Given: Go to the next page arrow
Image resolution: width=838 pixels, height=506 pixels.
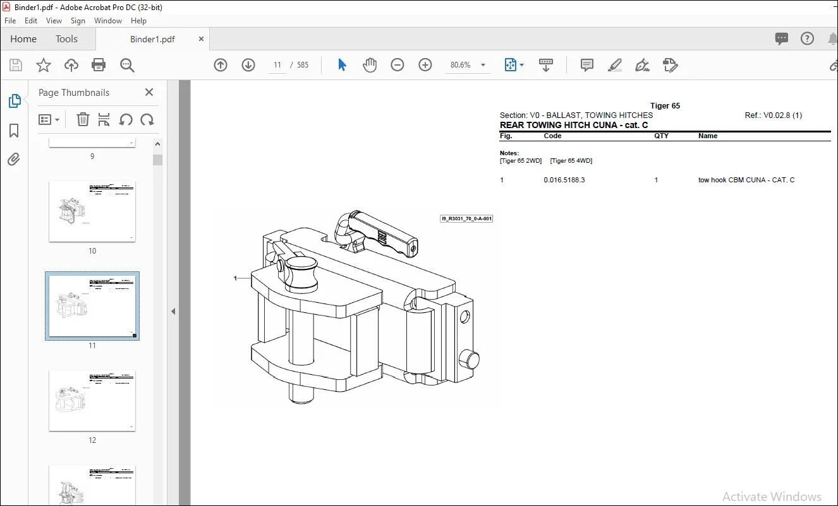Looking at the screenshot, I should 248,65.
